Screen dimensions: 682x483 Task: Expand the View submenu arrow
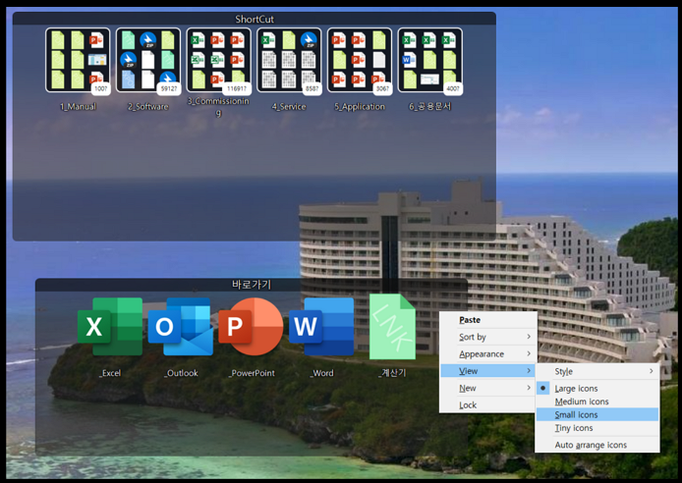[529, 370]
